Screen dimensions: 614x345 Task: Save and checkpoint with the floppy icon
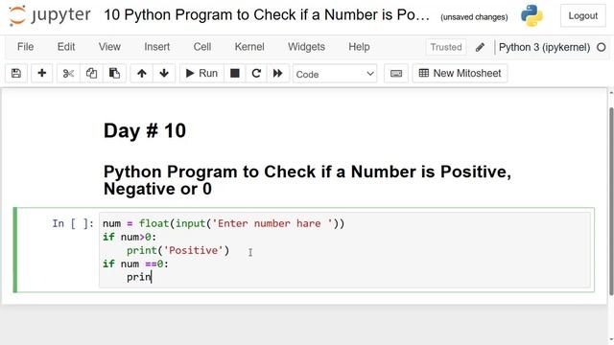[x=16, y=73]
